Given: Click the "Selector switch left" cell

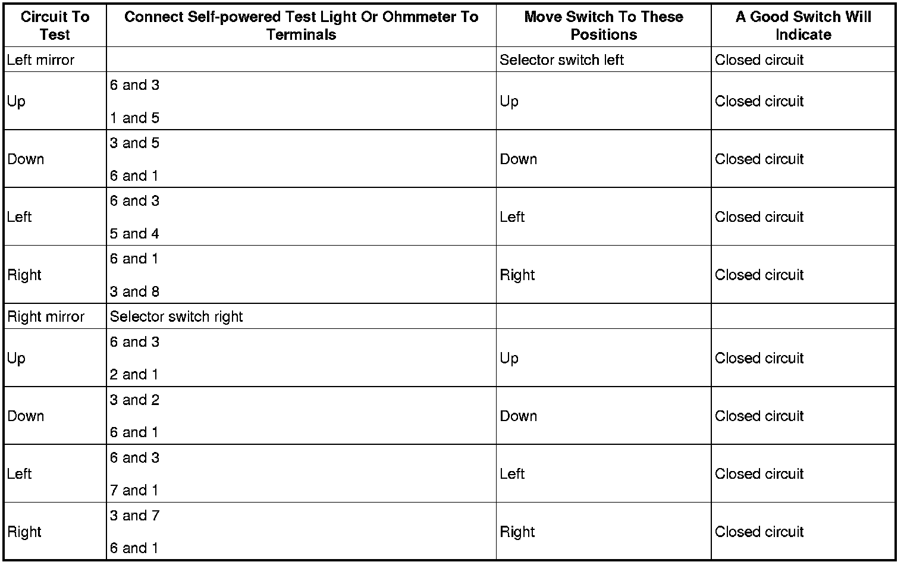Looking at the screenshot, I should pyautogui.click(x=561, y=60).
